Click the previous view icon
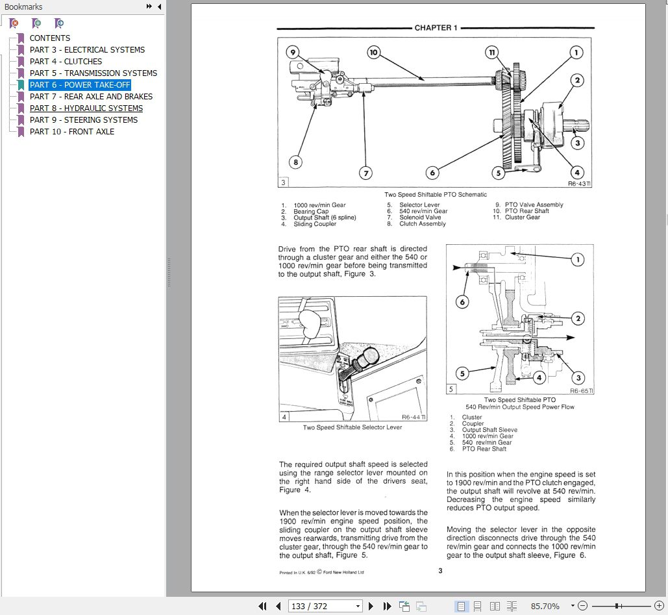Screen dimensions: 668x615 pos(404,606)
